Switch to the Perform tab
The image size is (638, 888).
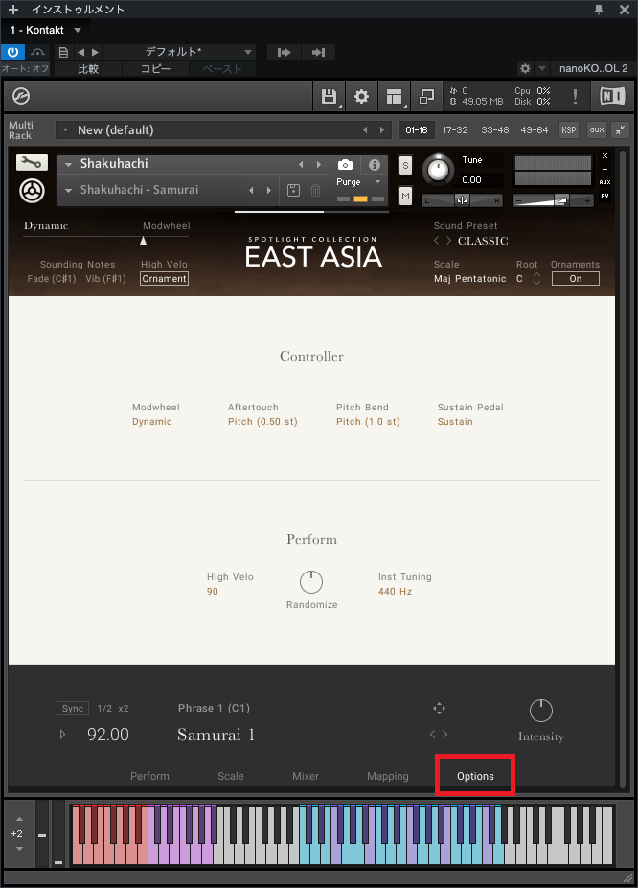click(x=149, y=776)
